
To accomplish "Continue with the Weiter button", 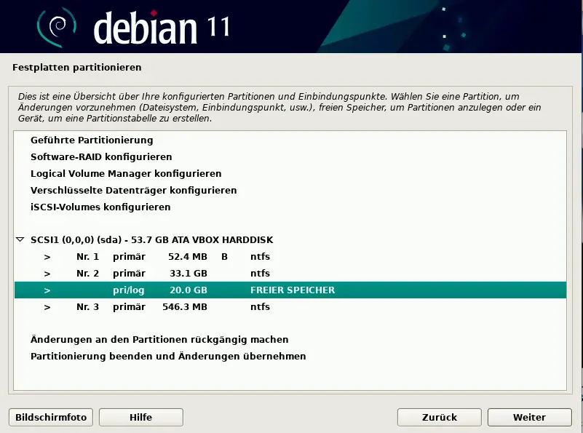I will click(x=529, y=418).
